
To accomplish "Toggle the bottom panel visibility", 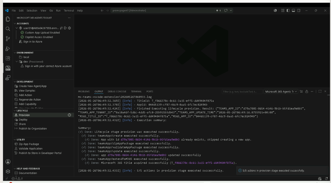I will point(293,10).
